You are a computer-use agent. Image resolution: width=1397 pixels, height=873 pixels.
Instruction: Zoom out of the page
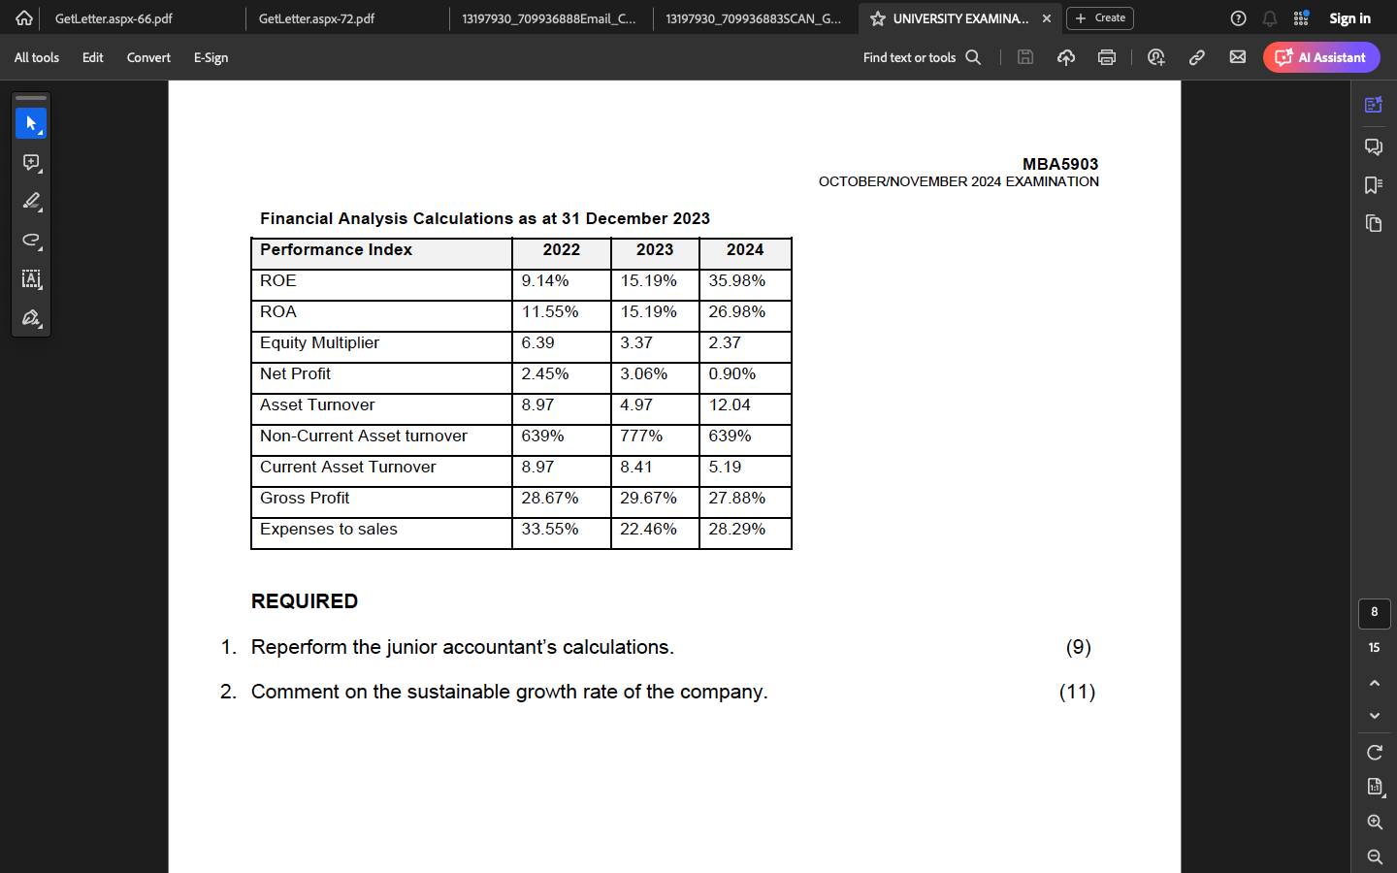click(x=1375, y=857)
